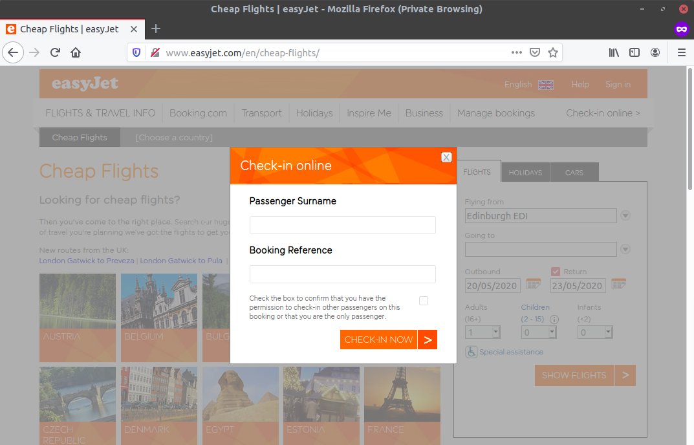This screenshot has height=445, width=694.
Task: Open Flights & Travel Info menu
Action: [100, 113]
